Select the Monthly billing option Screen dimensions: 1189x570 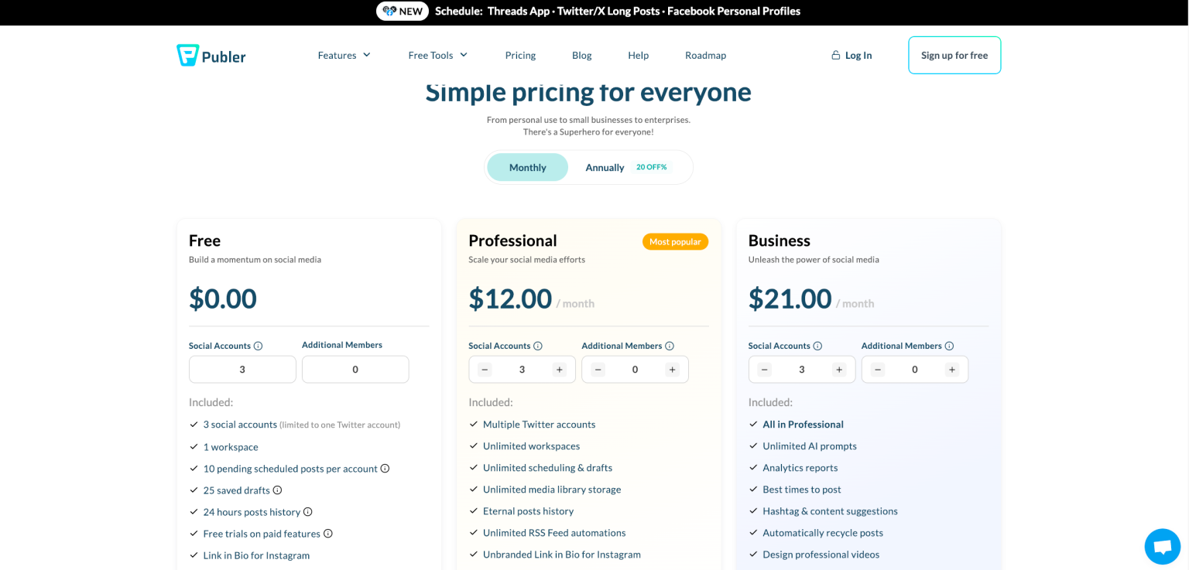[x=527, y=167]
